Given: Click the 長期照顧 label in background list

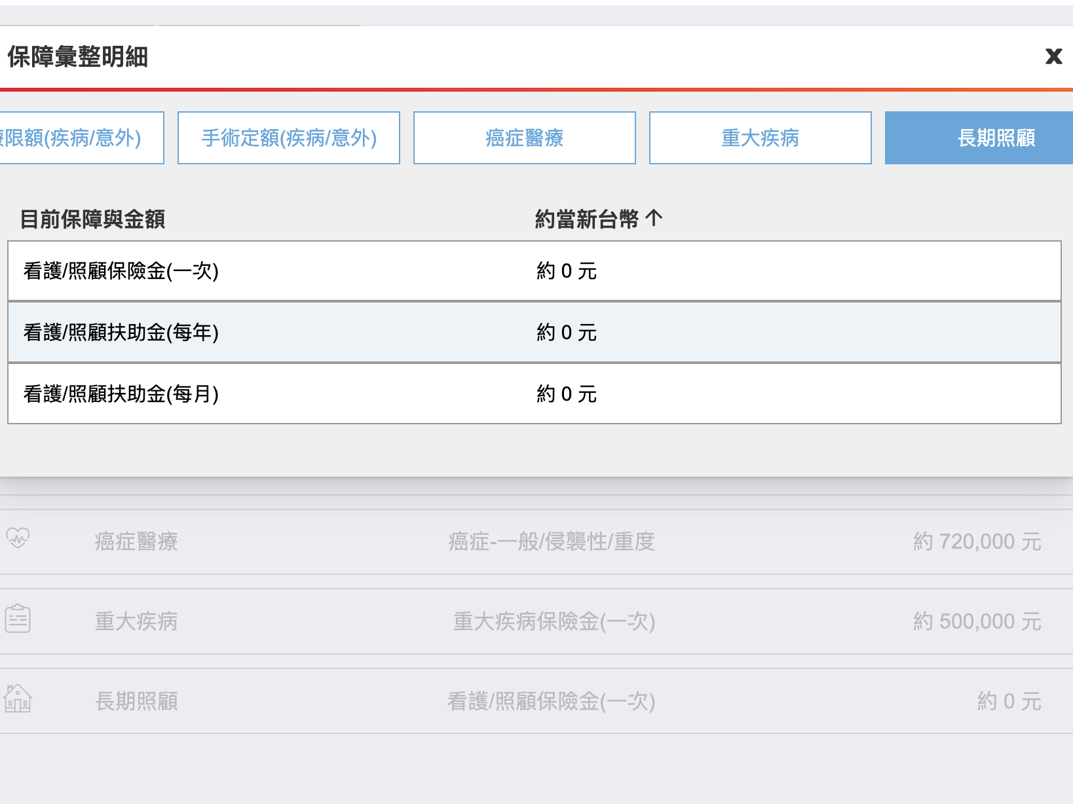Looking at the screenshot, I should click(136, 701).
